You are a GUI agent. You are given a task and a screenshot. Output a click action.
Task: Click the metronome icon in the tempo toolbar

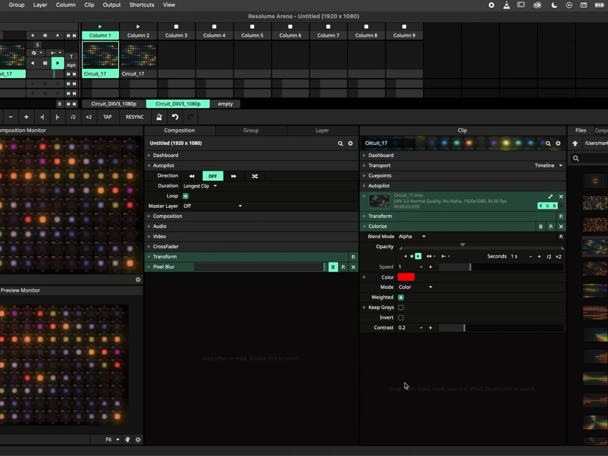coord(159,117)
